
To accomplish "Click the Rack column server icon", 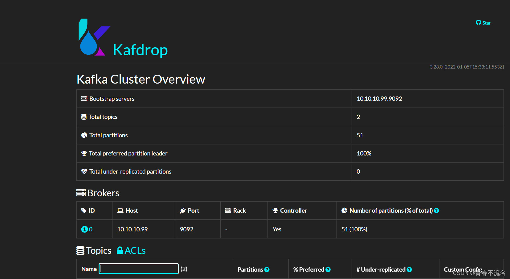I will [228, 210].
